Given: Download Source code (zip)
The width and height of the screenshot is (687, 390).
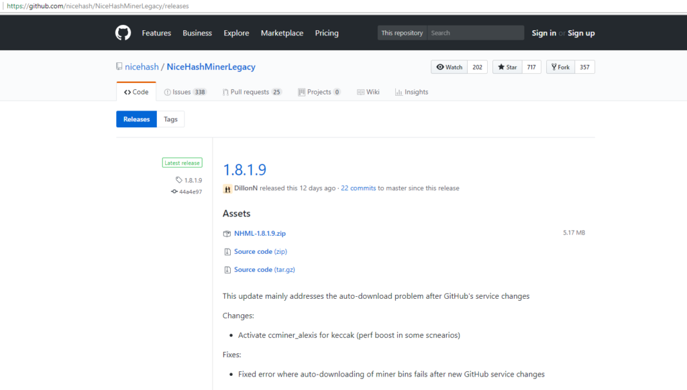Looking at the screenshot, I should 260,251.
